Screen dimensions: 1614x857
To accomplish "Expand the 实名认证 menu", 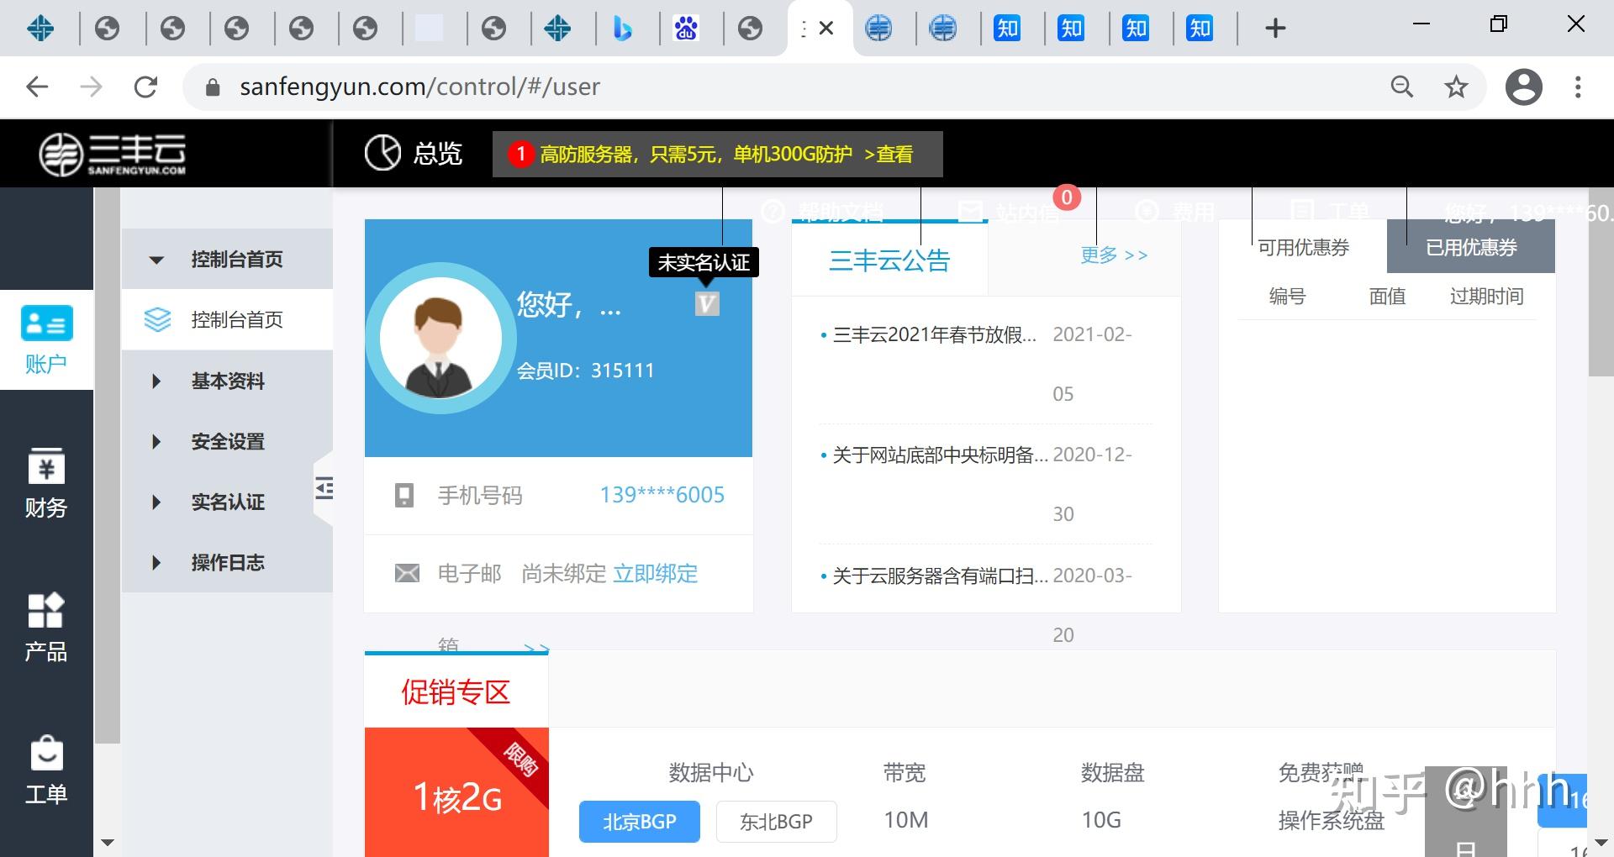I will [x=227, y=502].
